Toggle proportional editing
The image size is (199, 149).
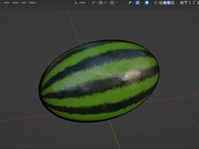pyautogui.click(x=112, y=2)
